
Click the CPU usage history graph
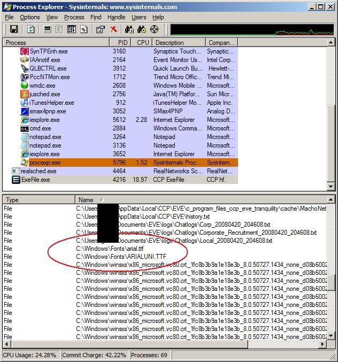pos(252,29)
